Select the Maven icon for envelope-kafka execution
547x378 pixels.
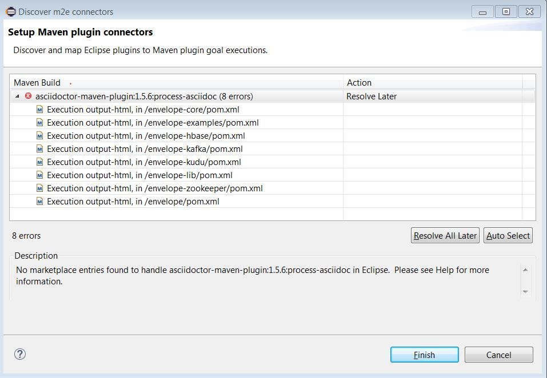tap(39, 149)
